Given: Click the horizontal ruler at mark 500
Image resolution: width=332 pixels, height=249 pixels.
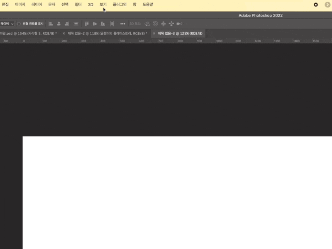Looking at the screenshot, I should (x=122, y=41).
